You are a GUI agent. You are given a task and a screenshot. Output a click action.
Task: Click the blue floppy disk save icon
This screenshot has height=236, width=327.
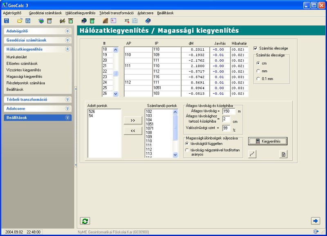tap(7, 21)
